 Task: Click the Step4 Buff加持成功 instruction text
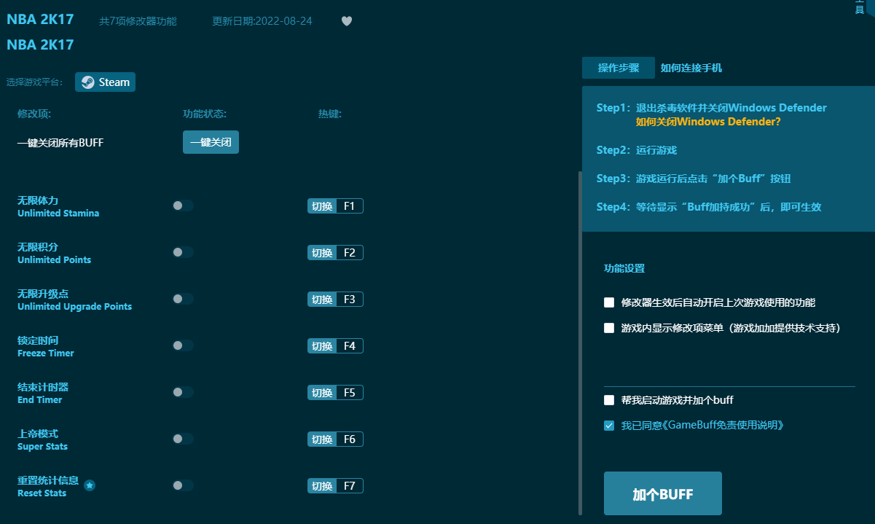709,207
